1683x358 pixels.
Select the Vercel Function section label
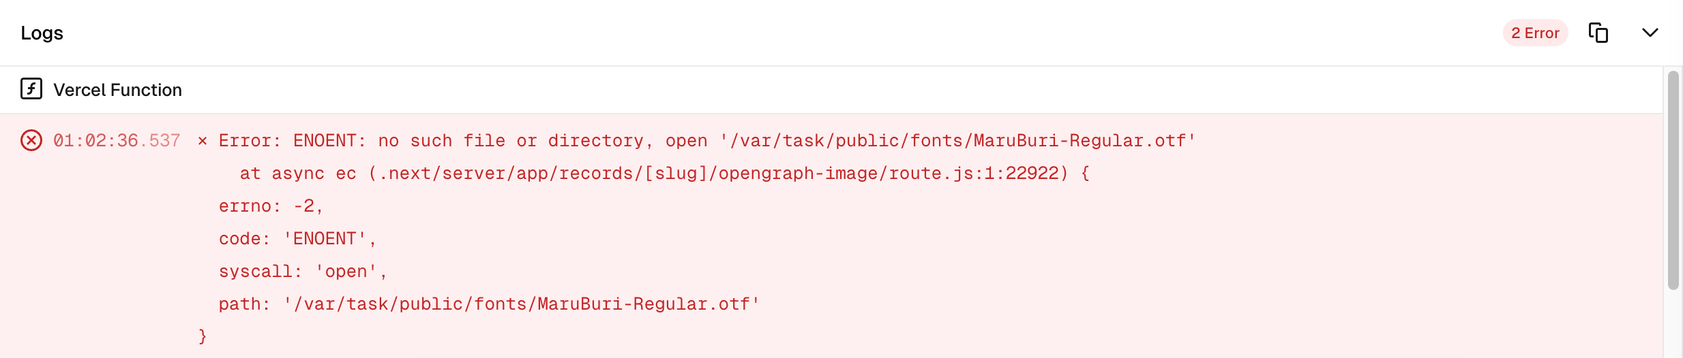[117, 90]
